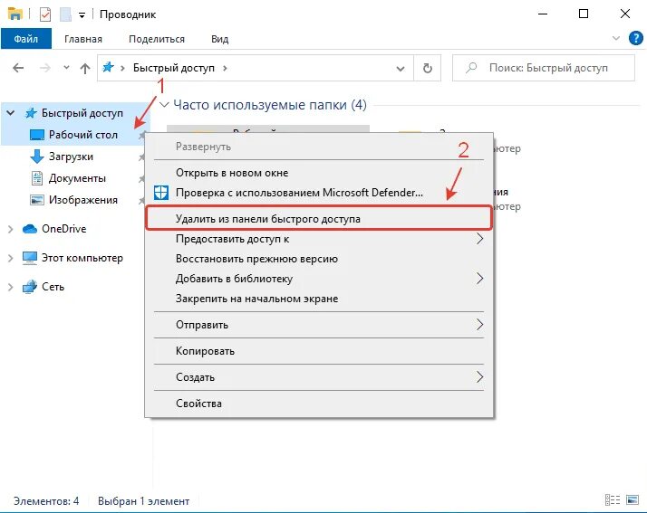Screen dimensions: 647x513
Task: Select Этот компьютер in the navigation pane
Action: pyautogui.click(x=82, y=259)
